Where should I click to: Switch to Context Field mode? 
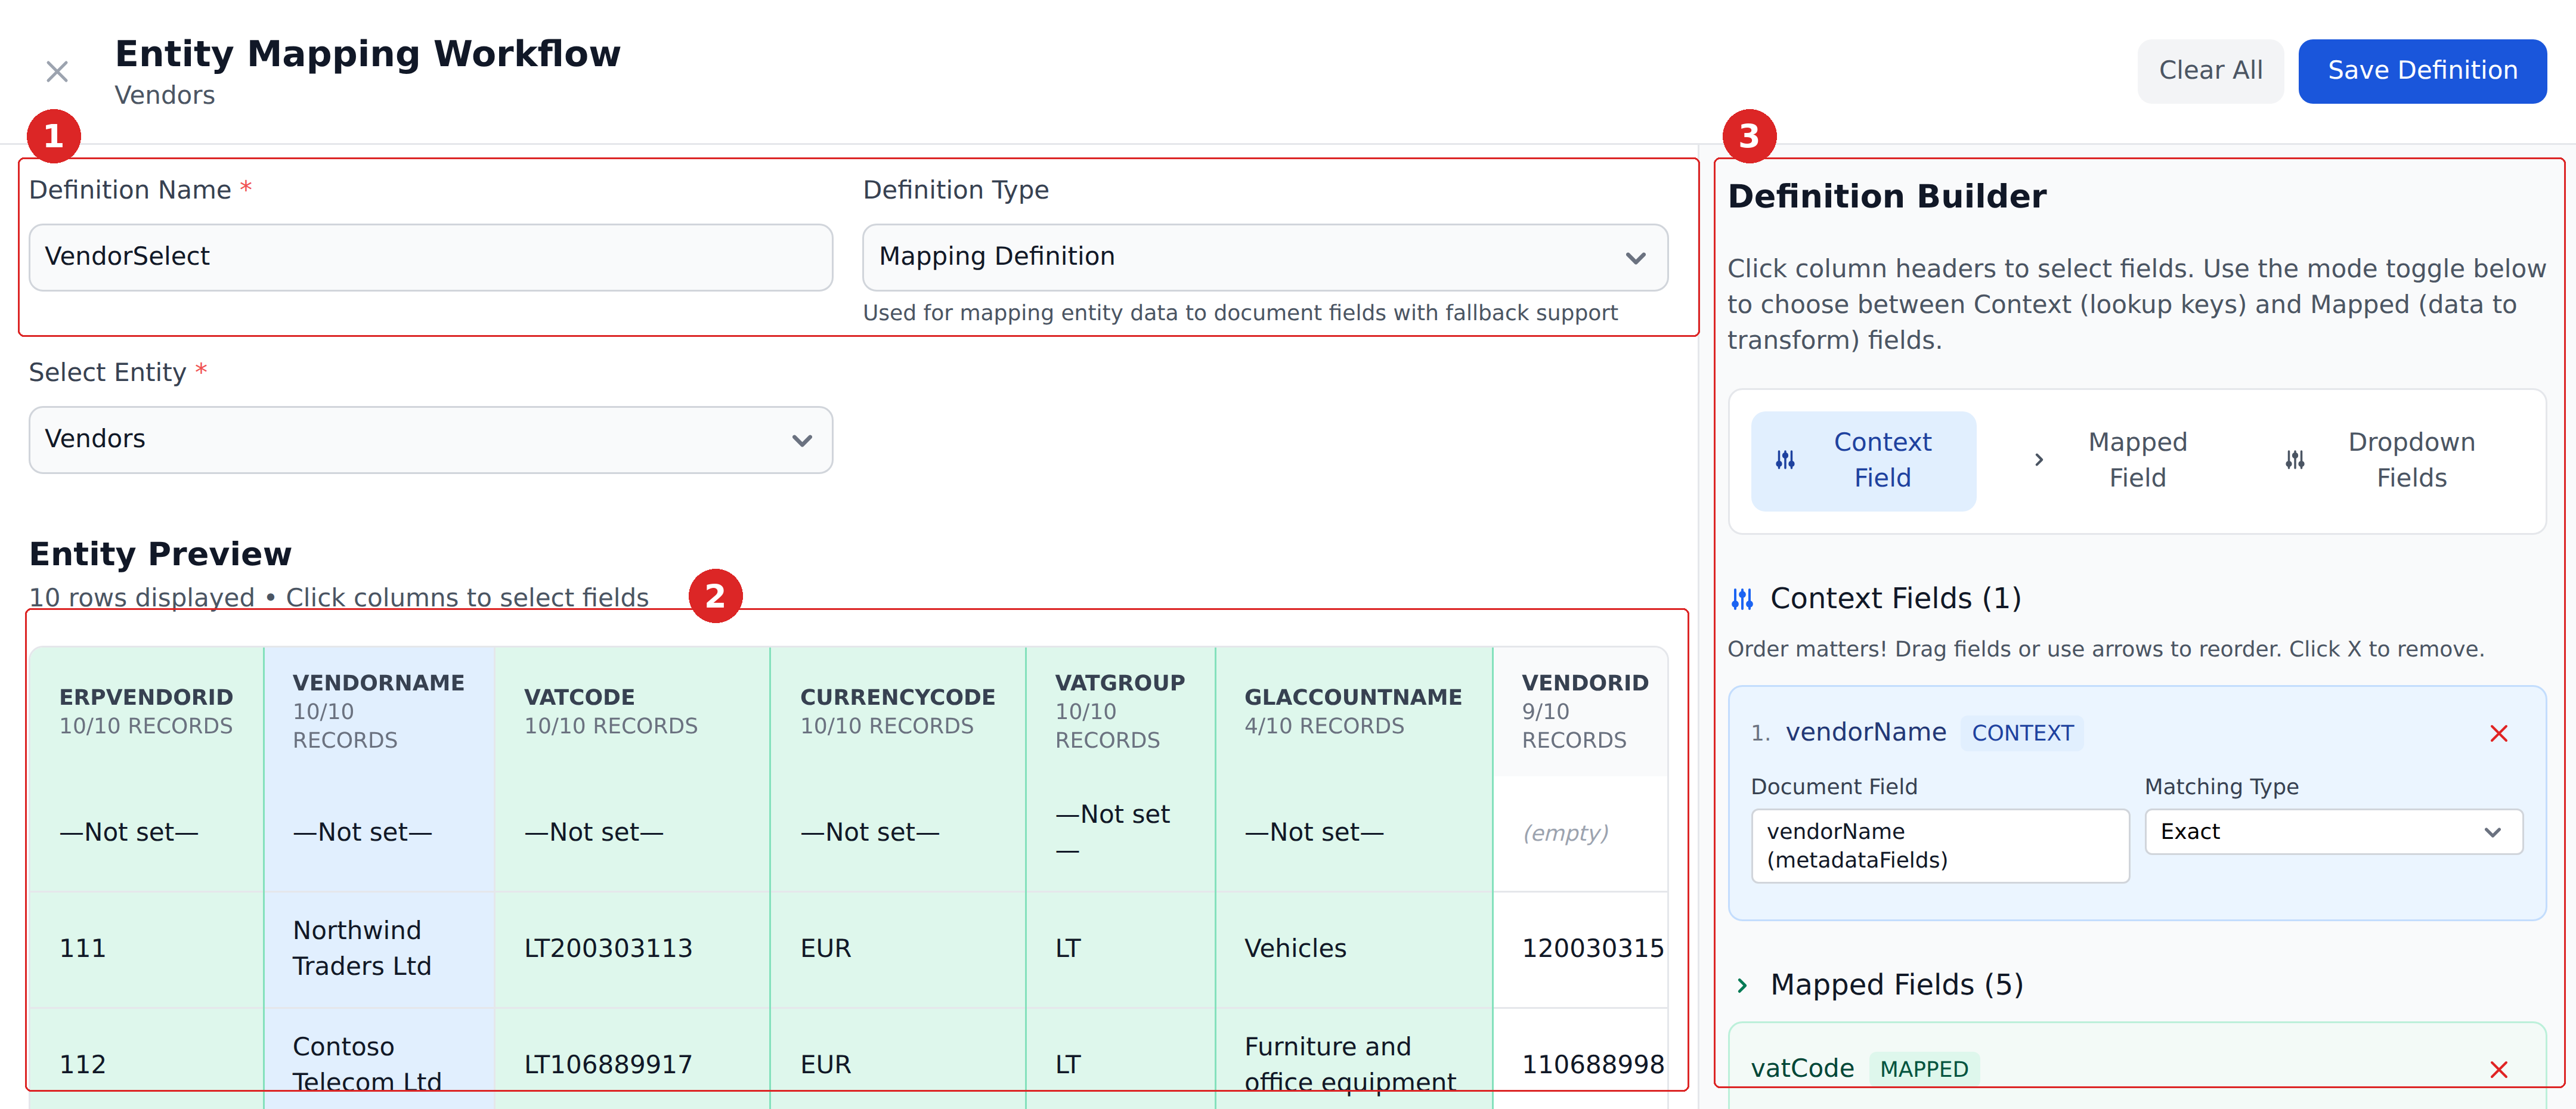pos(1863,460)
